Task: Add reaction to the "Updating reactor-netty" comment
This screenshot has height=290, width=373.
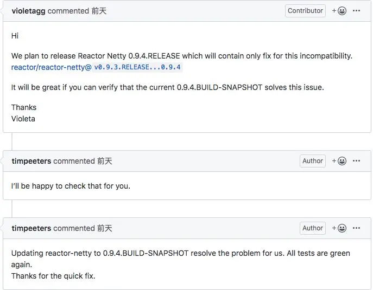Action: pos(340,228)
